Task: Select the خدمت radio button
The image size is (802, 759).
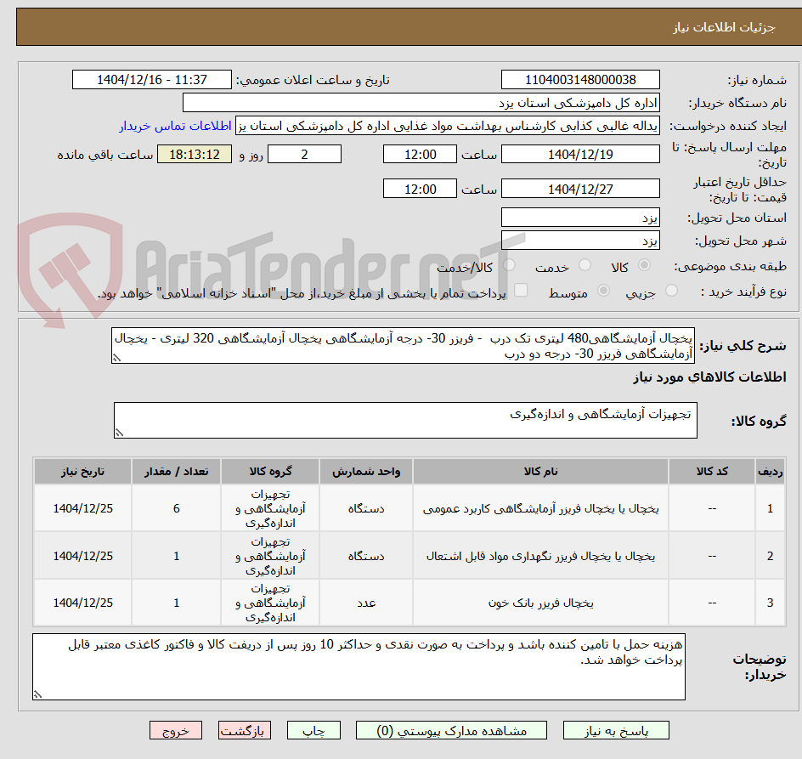Action: coord(585,265)
